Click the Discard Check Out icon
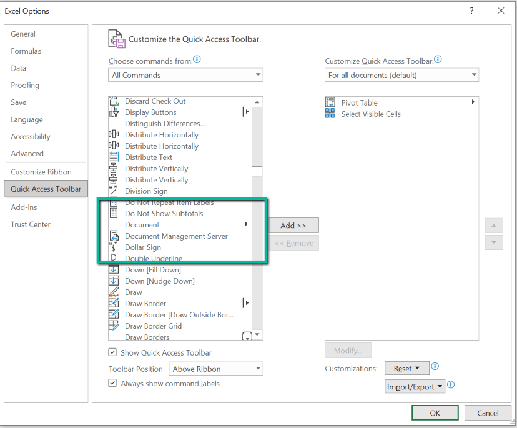Image resolution: width=517 pixels, height=428 pixels. coord(114,101)
